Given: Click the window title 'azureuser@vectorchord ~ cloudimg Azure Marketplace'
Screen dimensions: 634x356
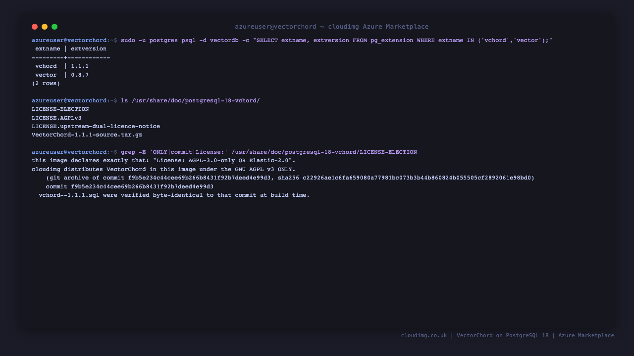Looking at the screenshot, I should pos(332,27).
